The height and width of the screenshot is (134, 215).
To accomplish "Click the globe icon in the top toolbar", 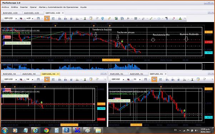I will pyautogui.click(x=102, y=18).
